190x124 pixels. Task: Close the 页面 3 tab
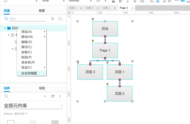[81, 8]
